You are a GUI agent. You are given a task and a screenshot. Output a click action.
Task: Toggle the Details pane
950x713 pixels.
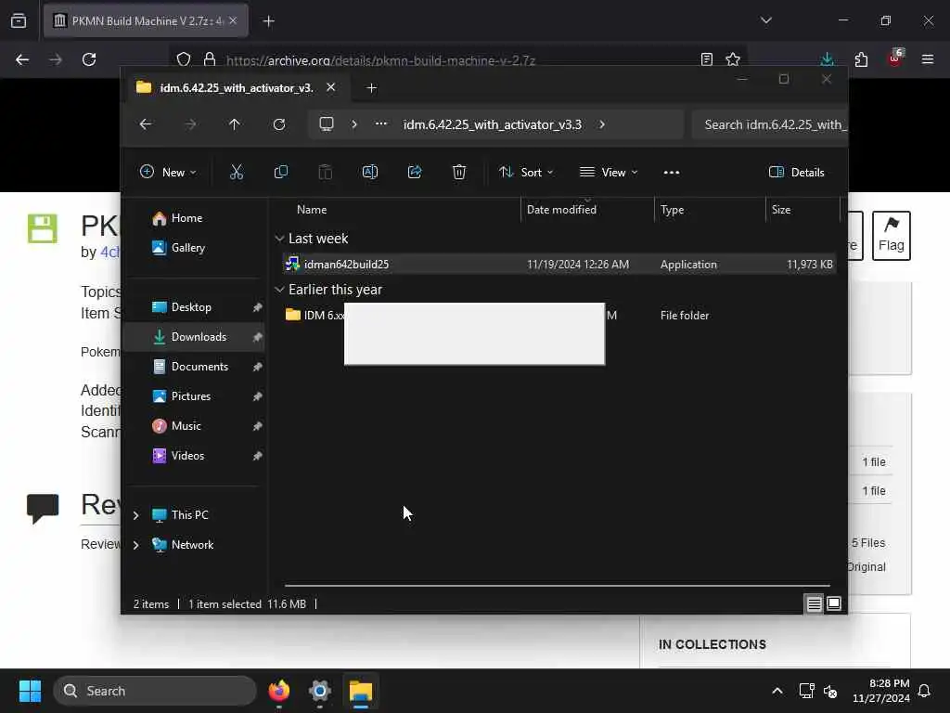796,172
